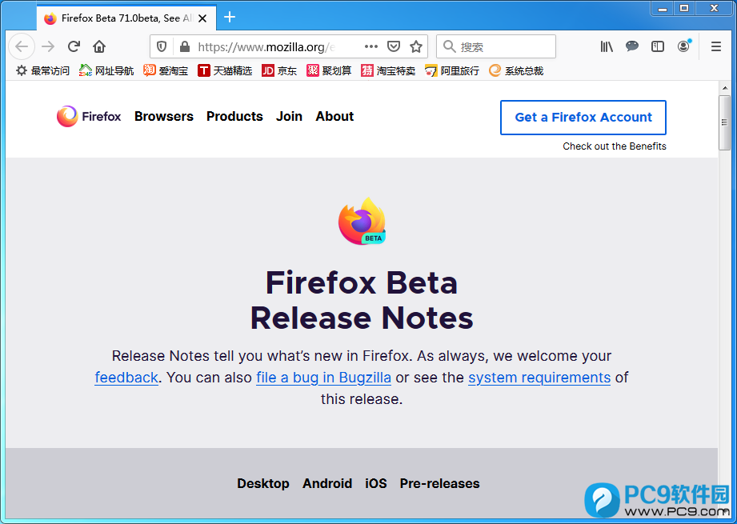Click the padlock site security icon
Image resolution: width=737 pixels, height=524 pixels.
(x=185, y=46)
